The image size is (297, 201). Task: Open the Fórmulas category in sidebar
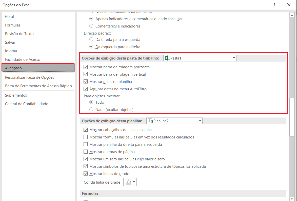(13, 25)
